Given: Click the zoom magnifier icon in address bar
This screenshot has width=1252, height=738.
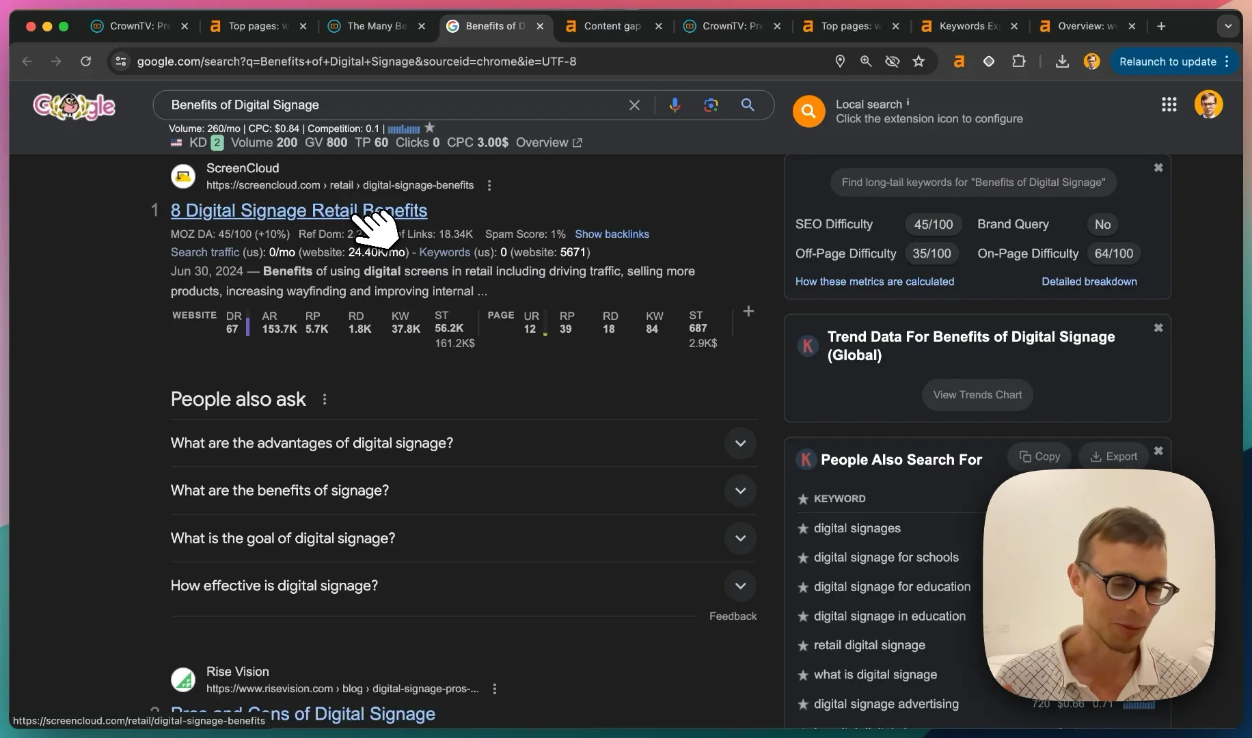Looking at the screenshot, I should pyautogui.click(x=866, y=61).
